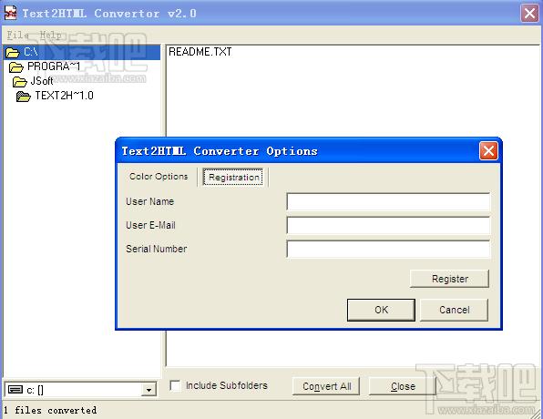
Task: Focus the Serial Number input field
Action: coord(388,249)
